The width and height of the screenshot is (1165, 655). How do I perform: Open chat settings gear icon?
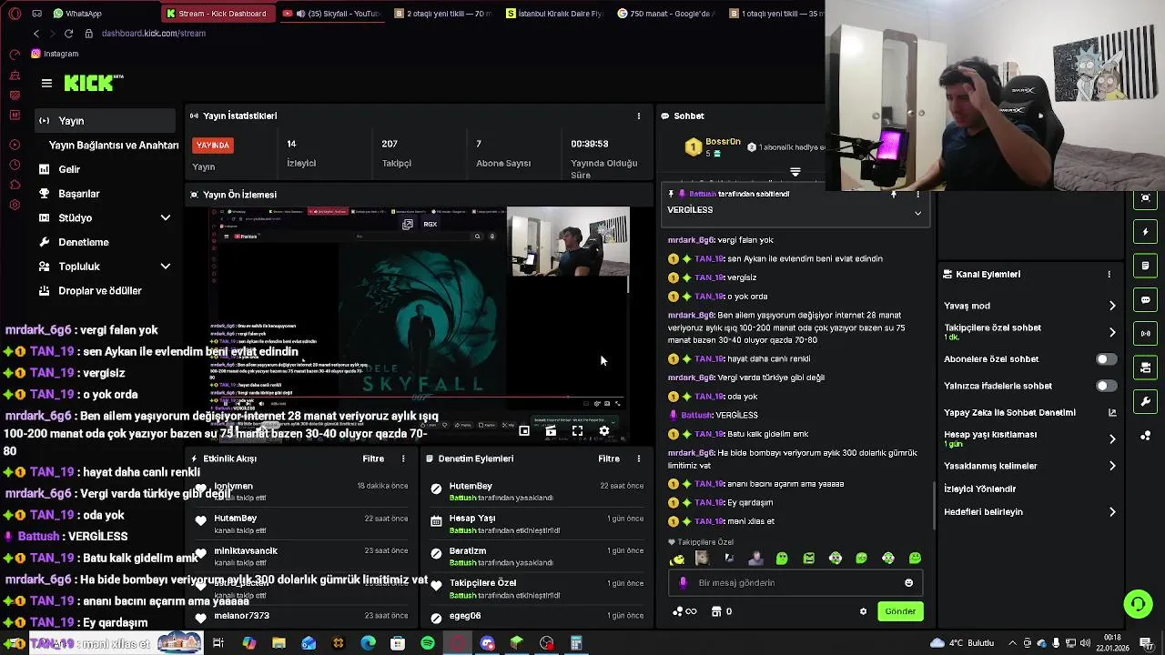[863, 611]
